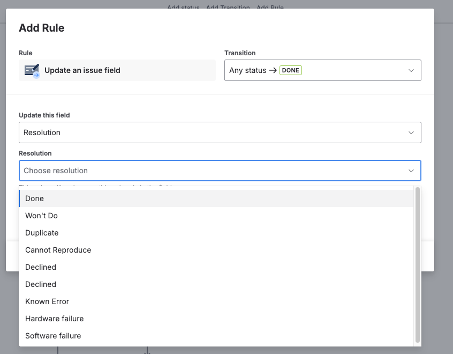453x354 pixels.
Task: Pick Software failure from the dropdown
Action: point(53,336)
